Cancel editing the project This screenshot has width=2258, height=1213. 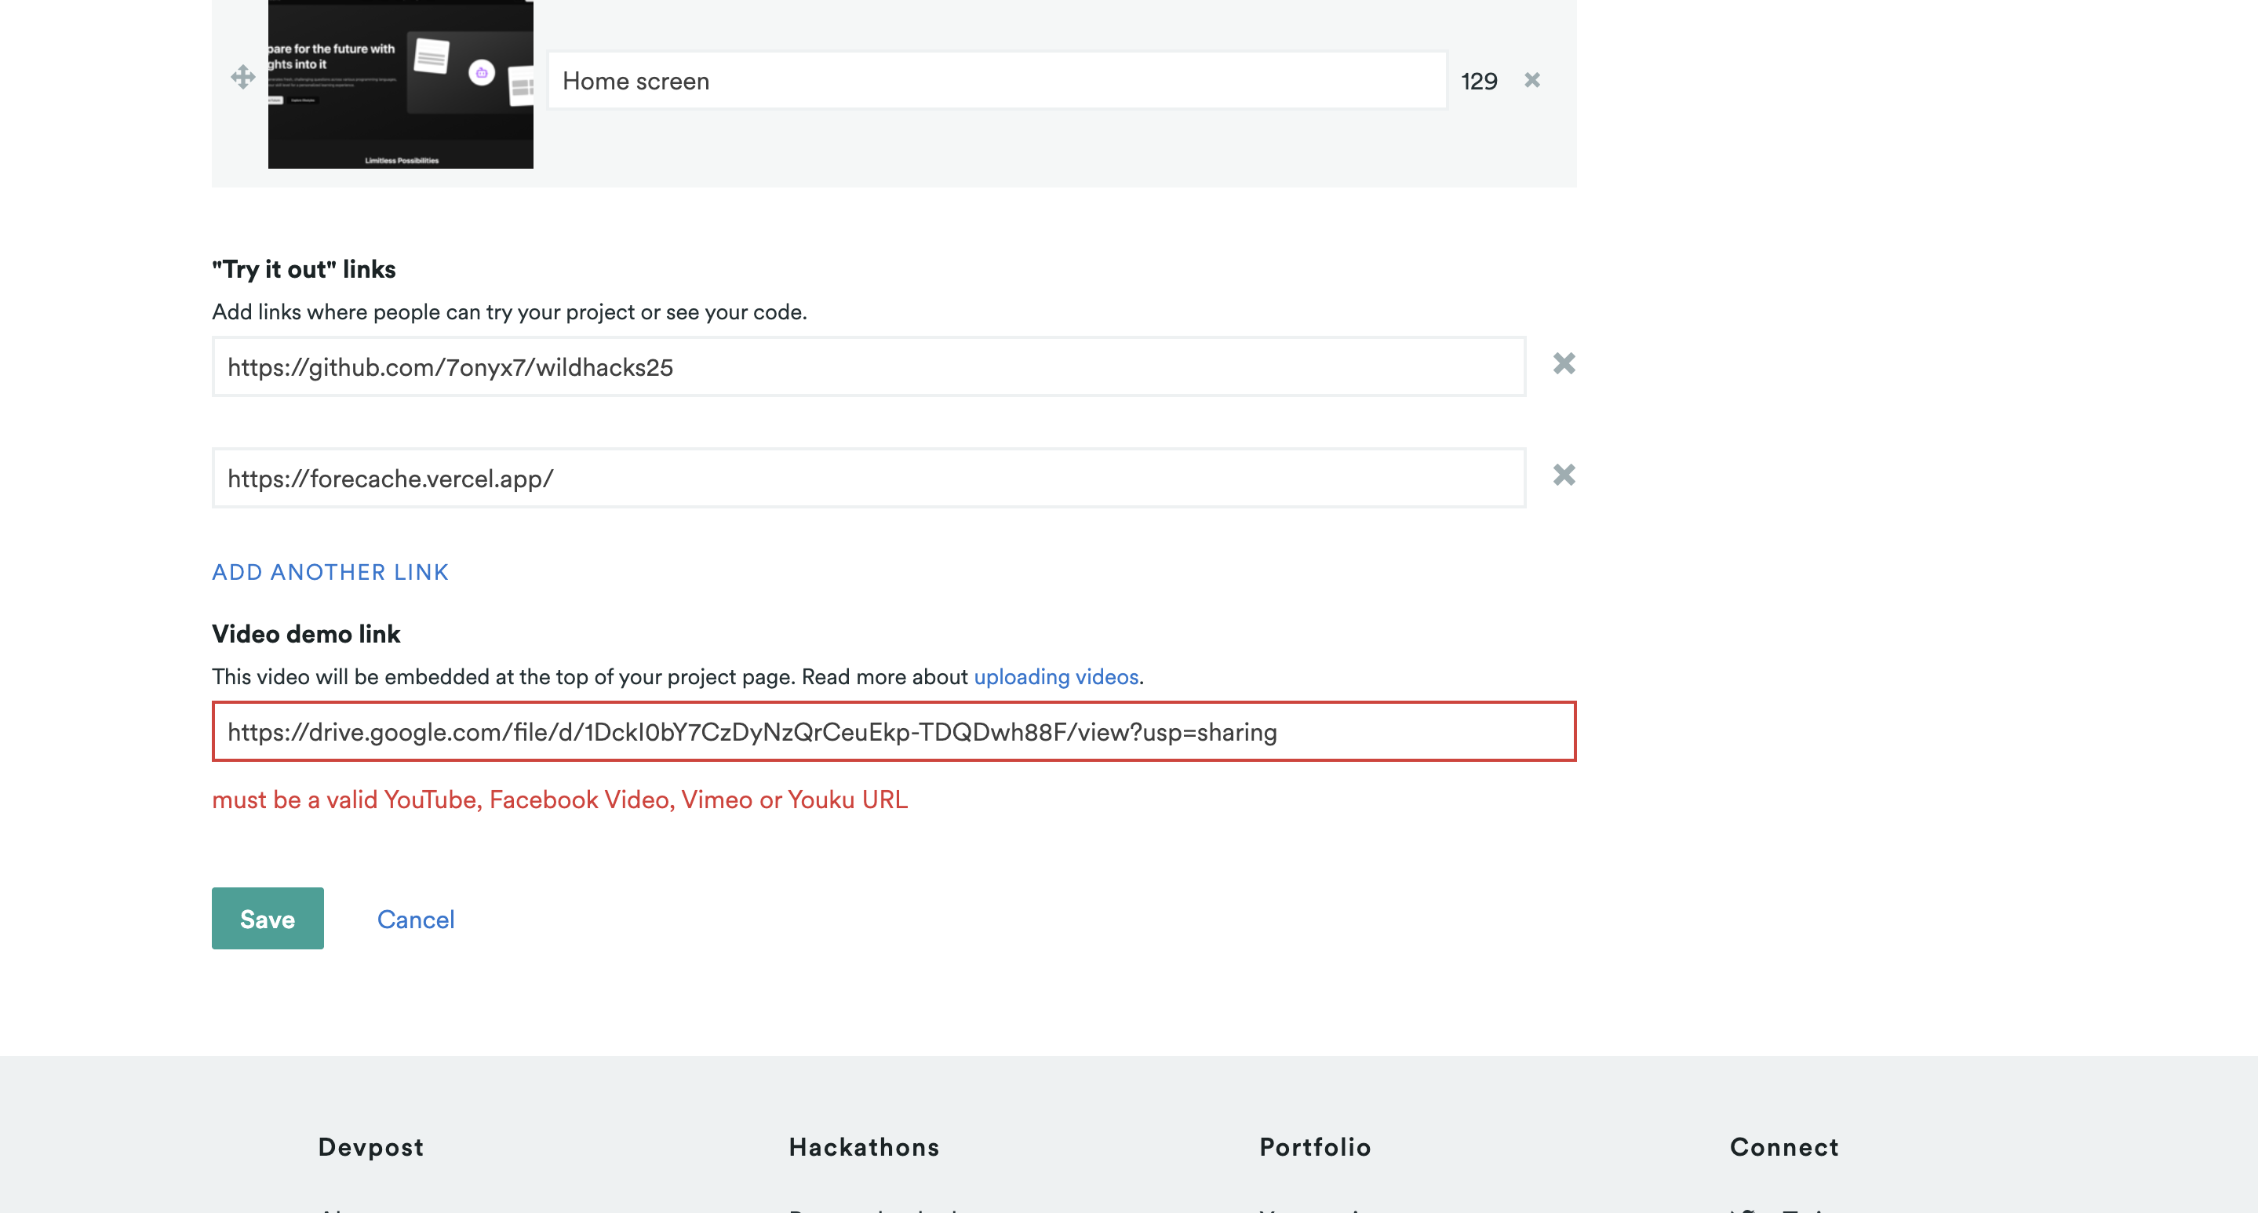[x=416, y=920]
